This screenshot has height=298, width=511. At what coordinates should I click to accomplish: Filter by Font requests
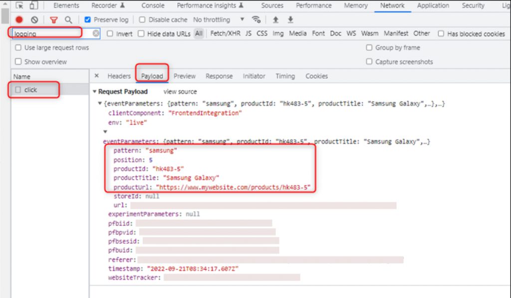(x=318, y=33)
